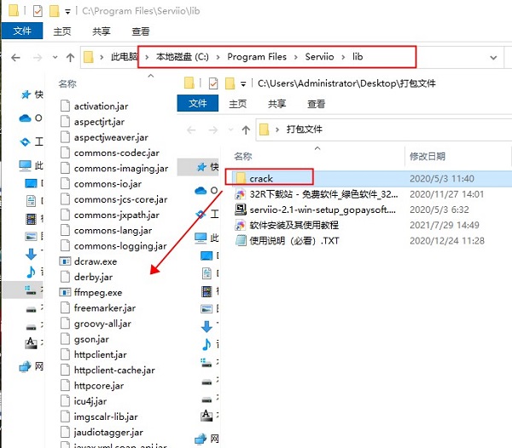Select serviio-2.1-win-setup installer file
512x448 pixels.
coord(316,210)
